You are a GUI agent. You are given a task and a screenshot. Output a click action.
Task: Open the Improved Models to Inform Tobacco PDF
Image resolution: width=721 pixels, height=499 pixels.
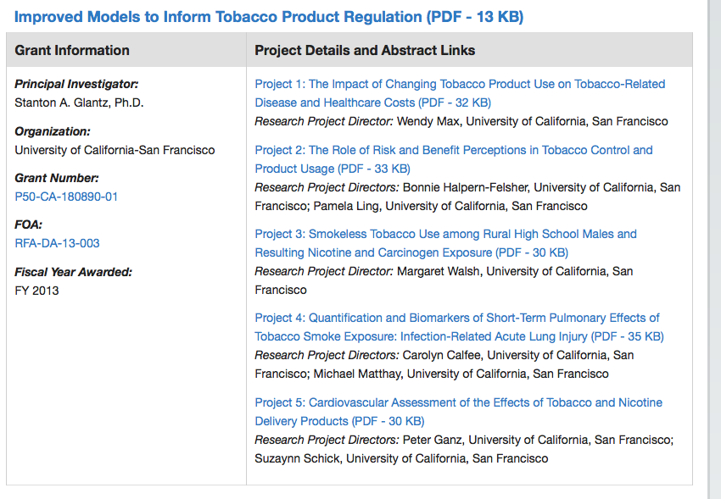click(x=268, y=16)
